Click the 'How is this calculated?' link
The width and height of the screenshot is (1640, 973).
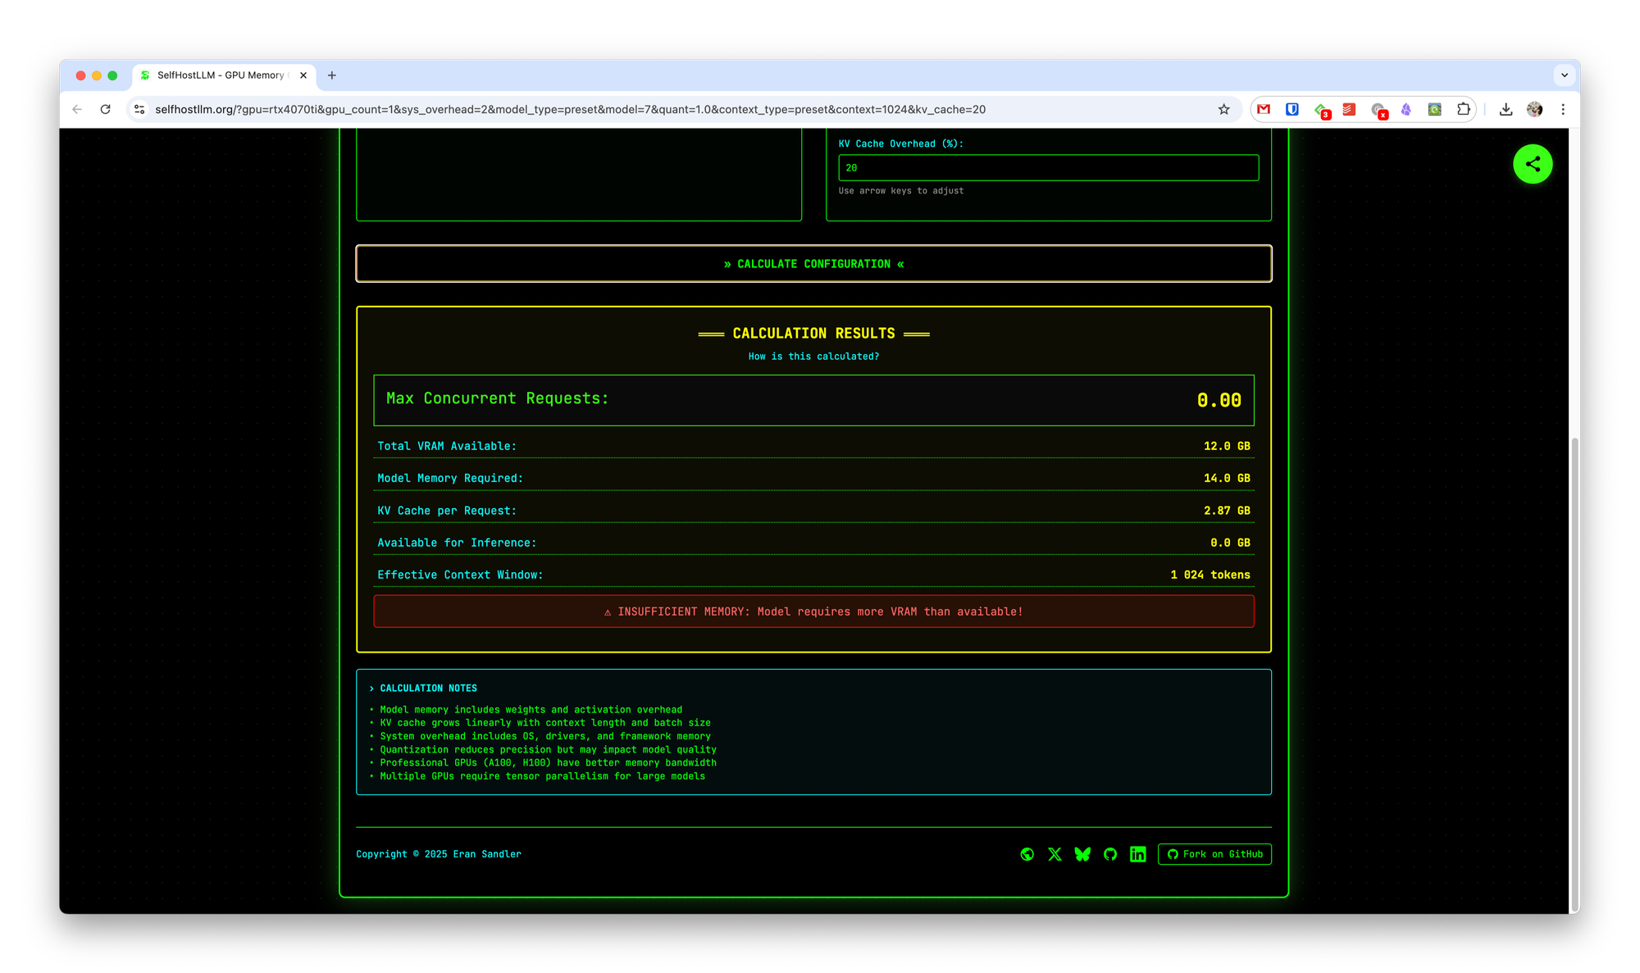pos(813,357)
